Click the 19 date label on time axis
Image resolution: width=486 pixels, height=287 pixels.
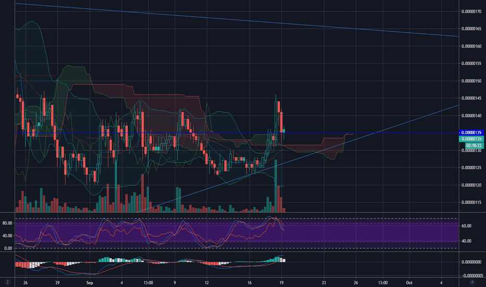(x=282, y=283)
